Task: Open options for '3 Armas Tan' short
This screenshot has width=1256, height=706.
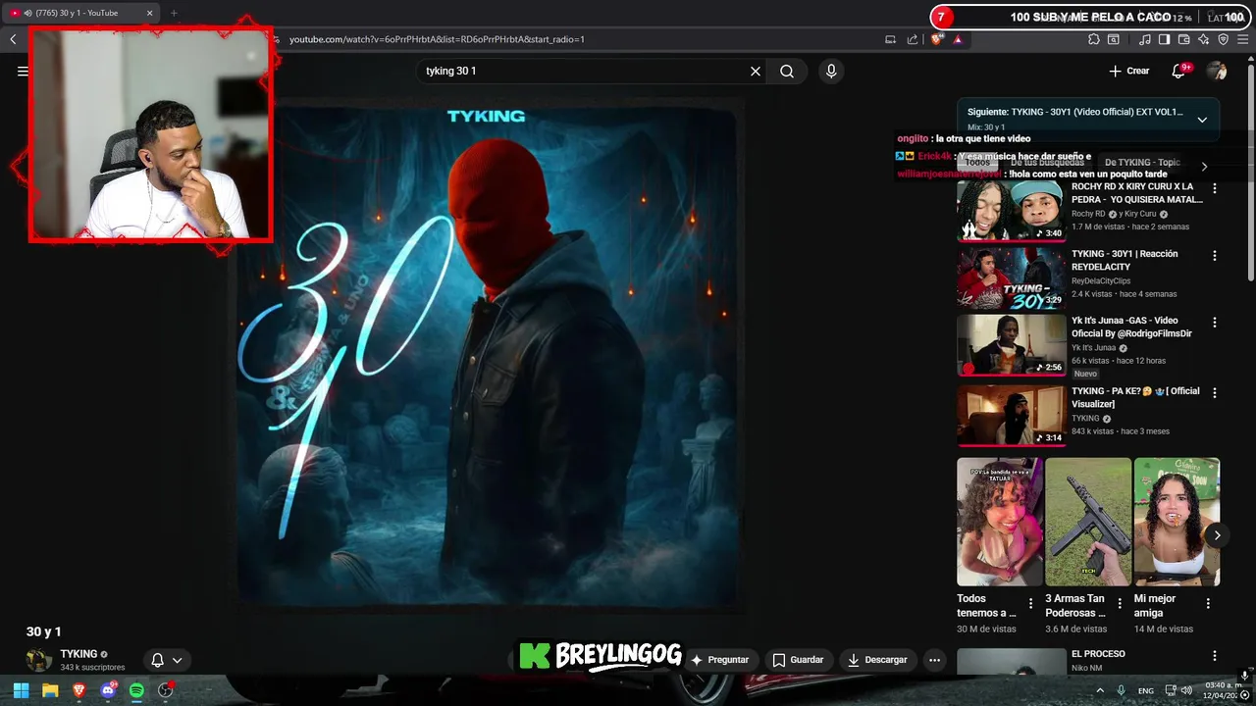Action: pos(1119,604)
